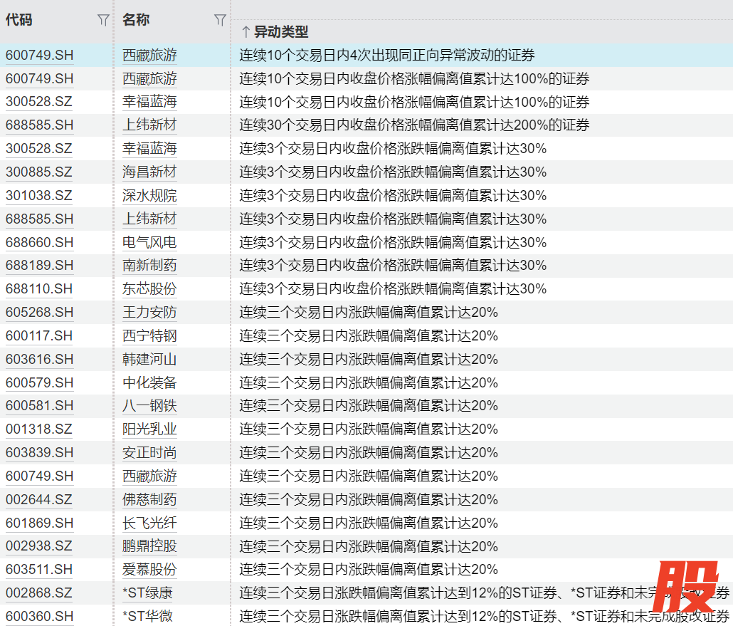This screenshot has height=626, width=733.
Task: Select stock code 688110.SH
Action: (x=39, y=289)
